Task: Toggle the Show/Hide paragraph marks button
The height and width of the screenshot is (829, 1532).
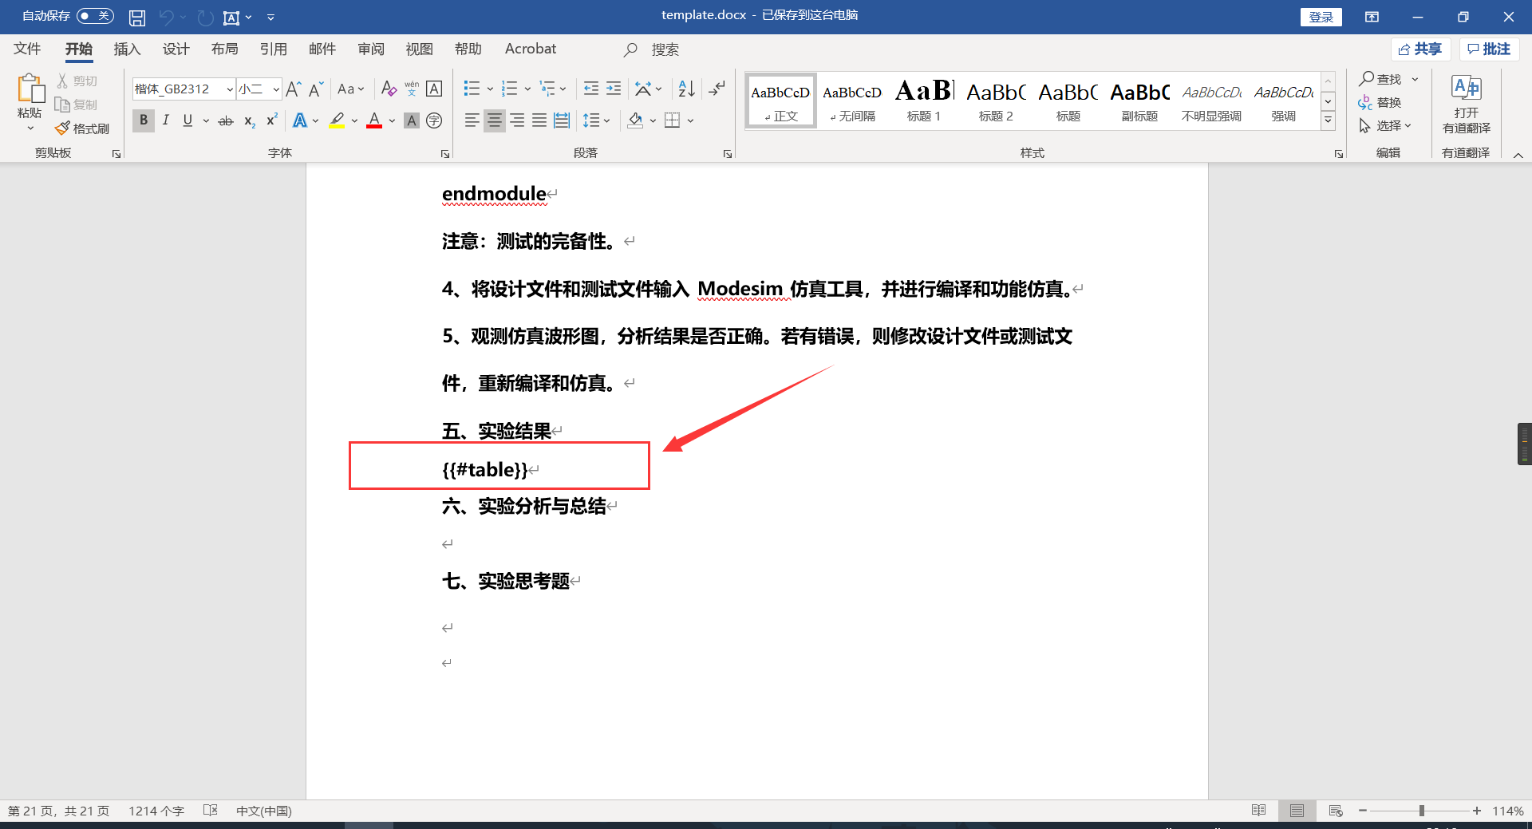Action: pyautogui.click(x=717, y=89)
